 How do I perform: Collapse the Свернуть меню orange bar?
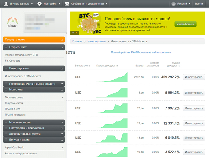tap(34, 40)
